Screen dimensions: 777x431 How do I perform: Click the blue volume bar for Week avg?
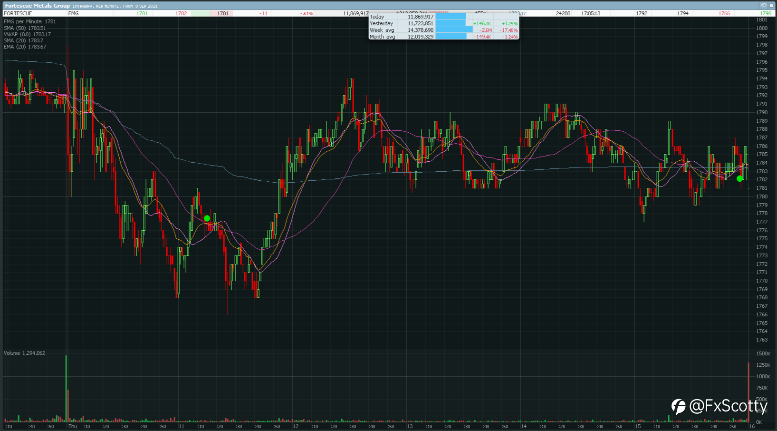tap(454, 30)
